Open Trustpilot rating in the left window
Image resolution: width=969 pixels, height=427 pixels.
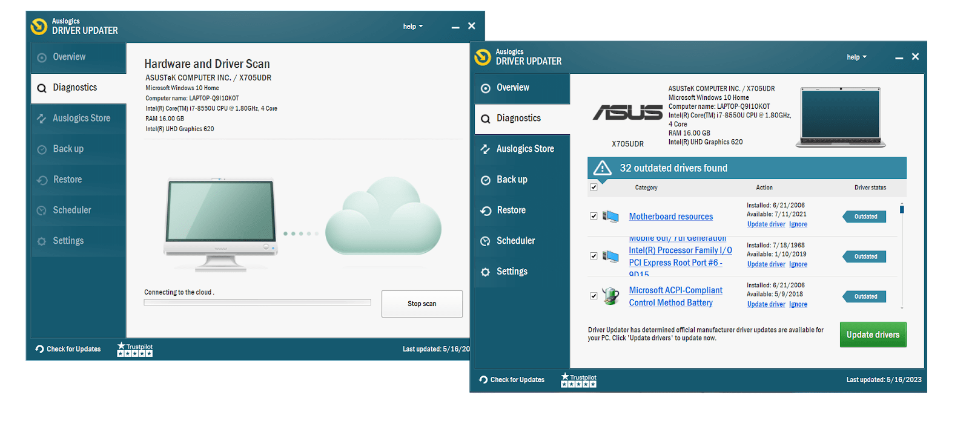pyautogui.click(x=135, y=349)
